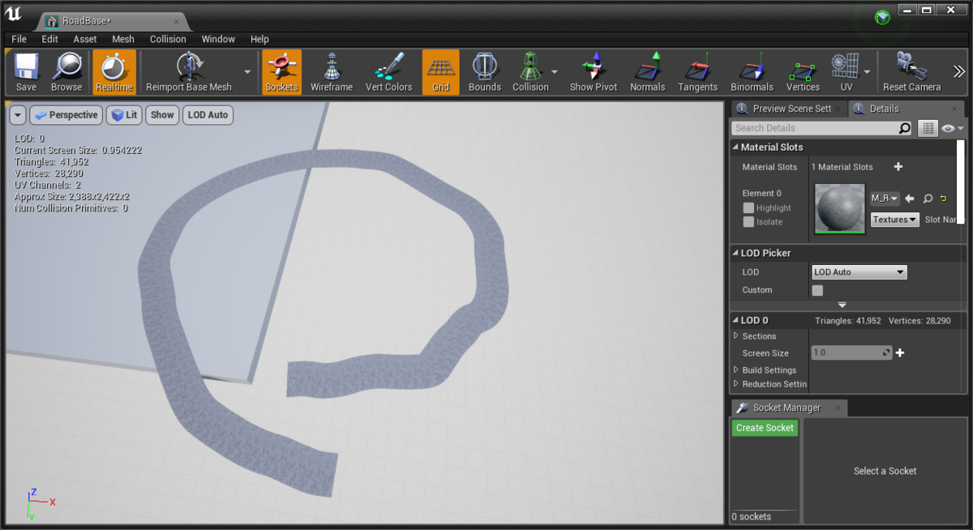
Task: Open LOD Auto viewport button
Action: tap(208, 115)
